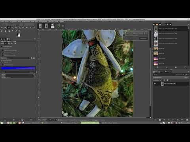The width and height of the screenshot is (190, 142).
Task: Open the Image menu
Action: (26, 22)
